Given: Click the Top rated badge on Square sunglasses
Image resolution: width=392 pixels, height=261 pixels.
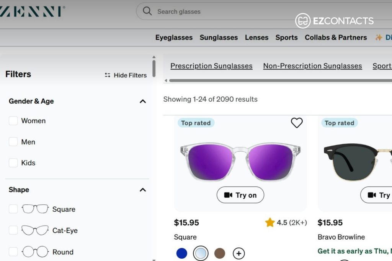Looking at the screenshot, I should pos(196,123).
